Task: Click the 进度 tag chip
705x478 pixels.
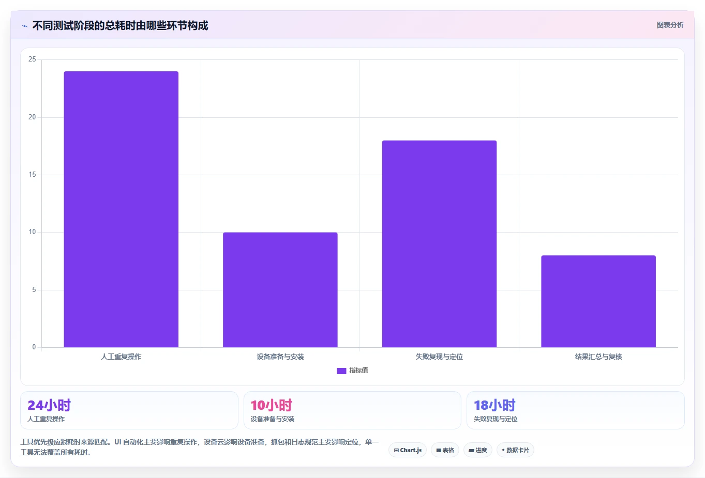Action: point(477,450)
